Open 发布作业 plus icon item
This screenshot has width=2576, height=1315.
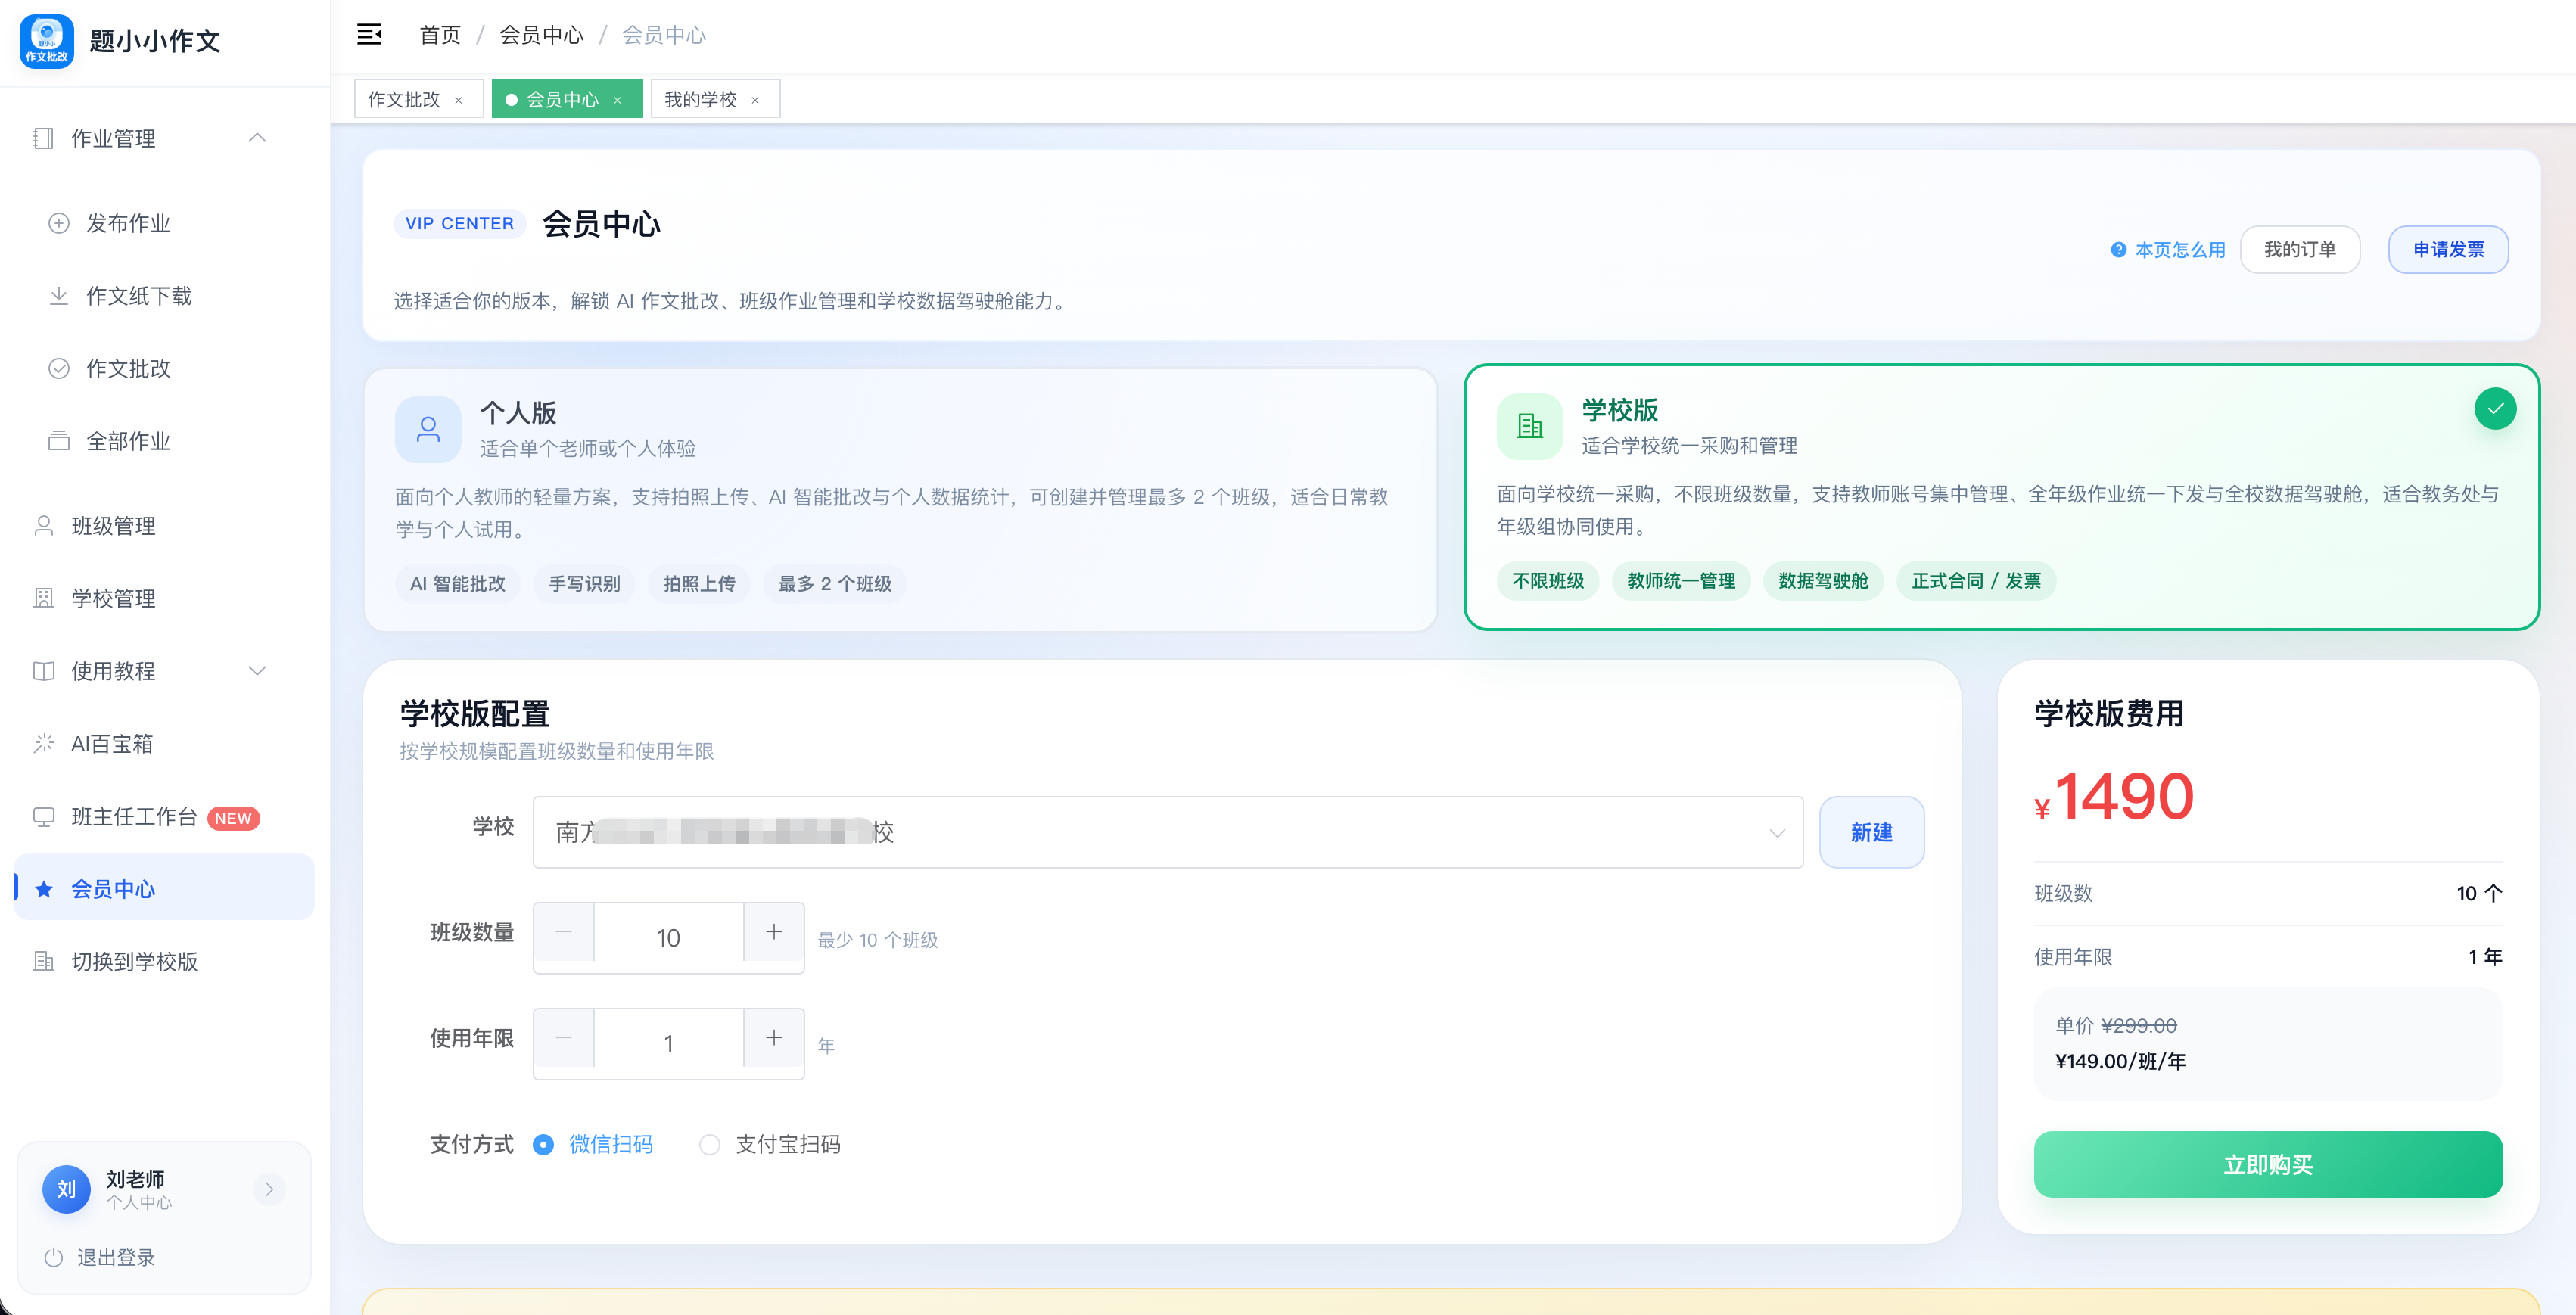click(x=59, y=223)
